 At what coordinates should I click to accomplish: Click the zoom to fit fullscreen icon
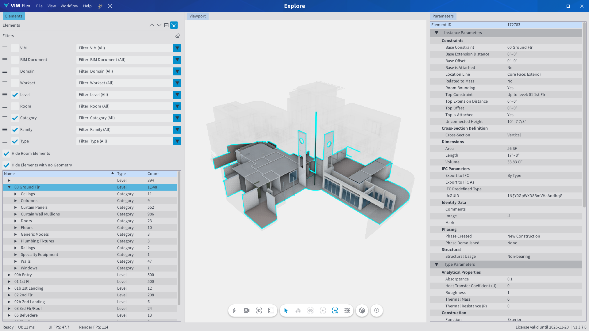point(271,310)
